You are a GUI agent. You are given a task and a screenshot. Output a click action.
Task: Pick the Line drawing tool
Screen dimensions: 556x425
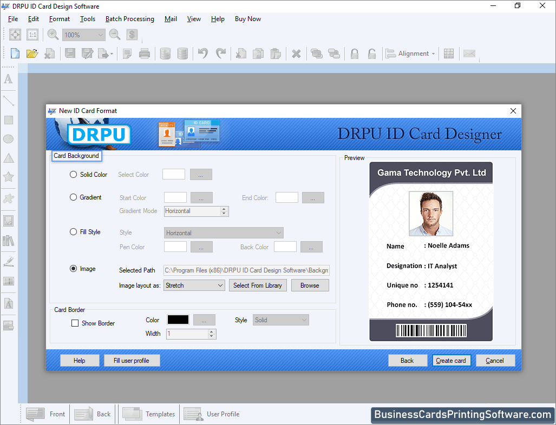pos(8,100)
